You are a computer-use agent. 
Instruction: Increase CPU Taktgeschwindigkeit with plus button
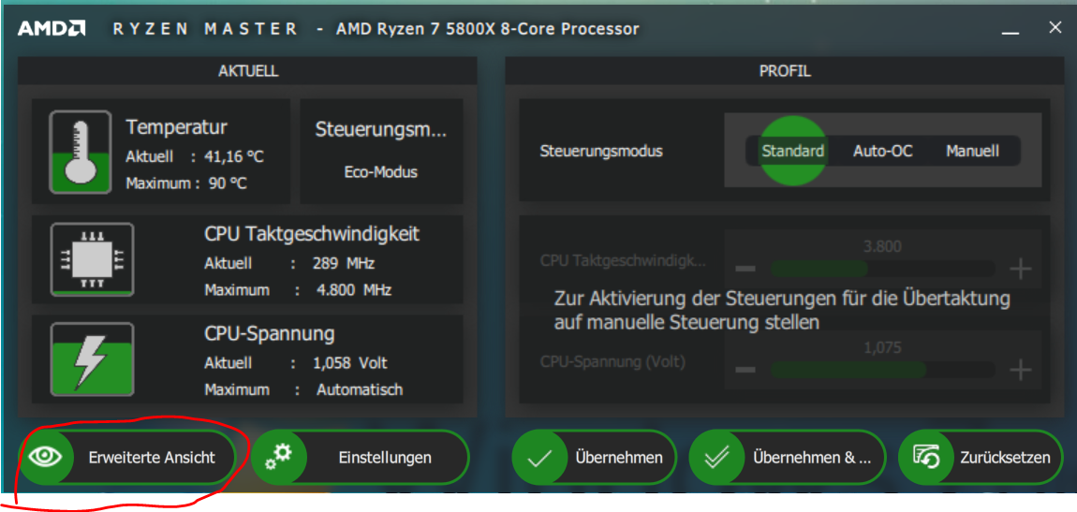[1021, 269]
